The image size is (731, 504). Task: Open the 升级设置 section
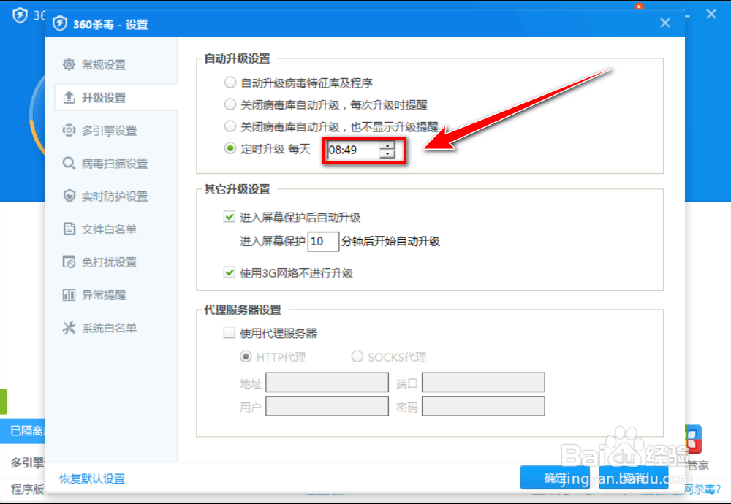(x=115, y=97)
